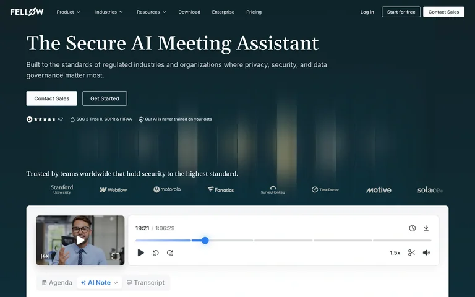Click the SurveyMonkey logo

click(273, 190)
